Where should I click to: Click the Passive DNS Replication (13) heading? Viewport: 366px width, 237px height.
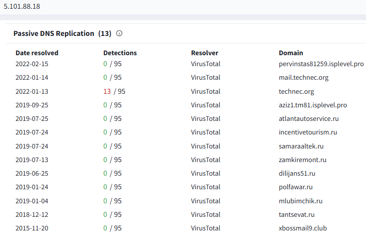62,34
